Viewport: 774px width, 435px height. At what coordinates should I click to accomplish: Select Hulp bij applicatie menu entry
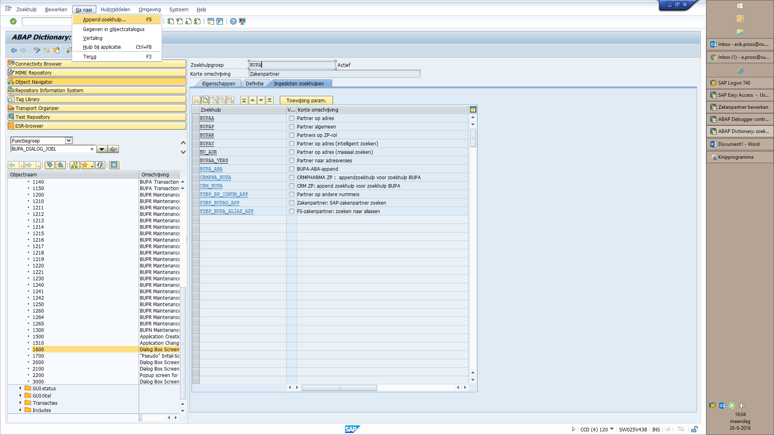[x=117, y=47]
